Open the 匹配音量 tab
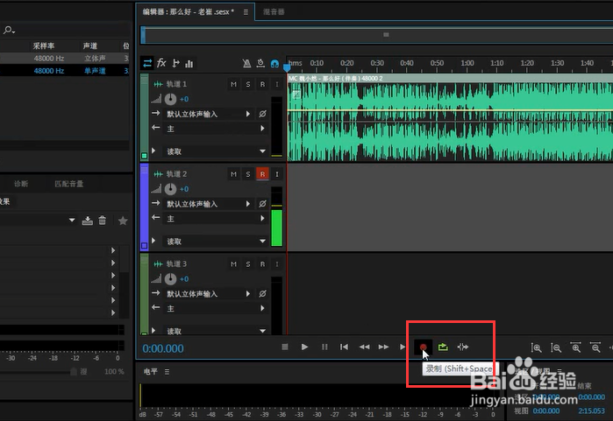613x421 pixels. point(68,184)
